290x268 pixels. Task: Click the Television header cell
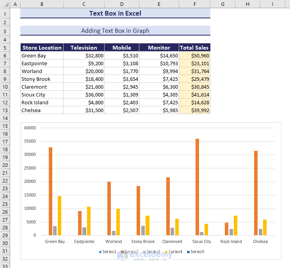pyautogui.click(x=84, y=48)
